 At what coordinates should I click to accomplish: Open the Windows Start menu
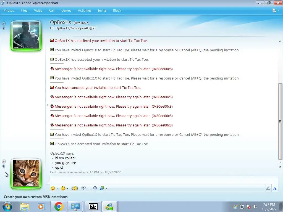(x=7, y=206)
